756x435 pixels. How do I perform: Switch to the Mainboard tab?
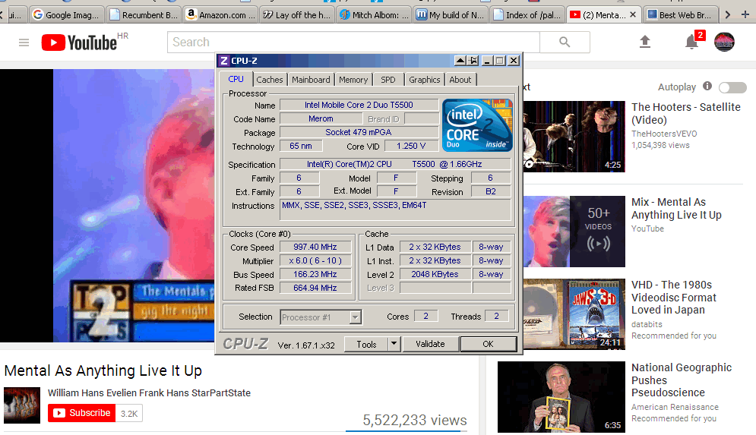tap(311, 80)
